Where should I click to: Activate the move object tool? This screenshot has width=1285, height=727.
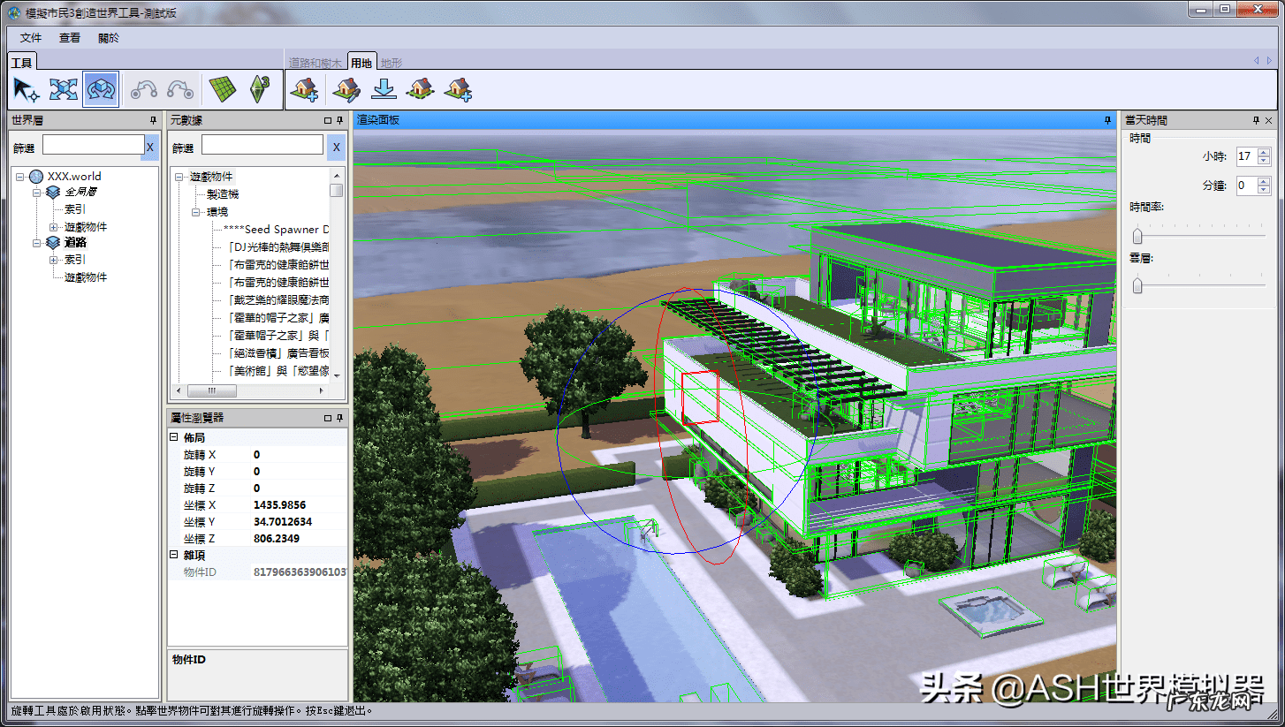coord(64,89)
